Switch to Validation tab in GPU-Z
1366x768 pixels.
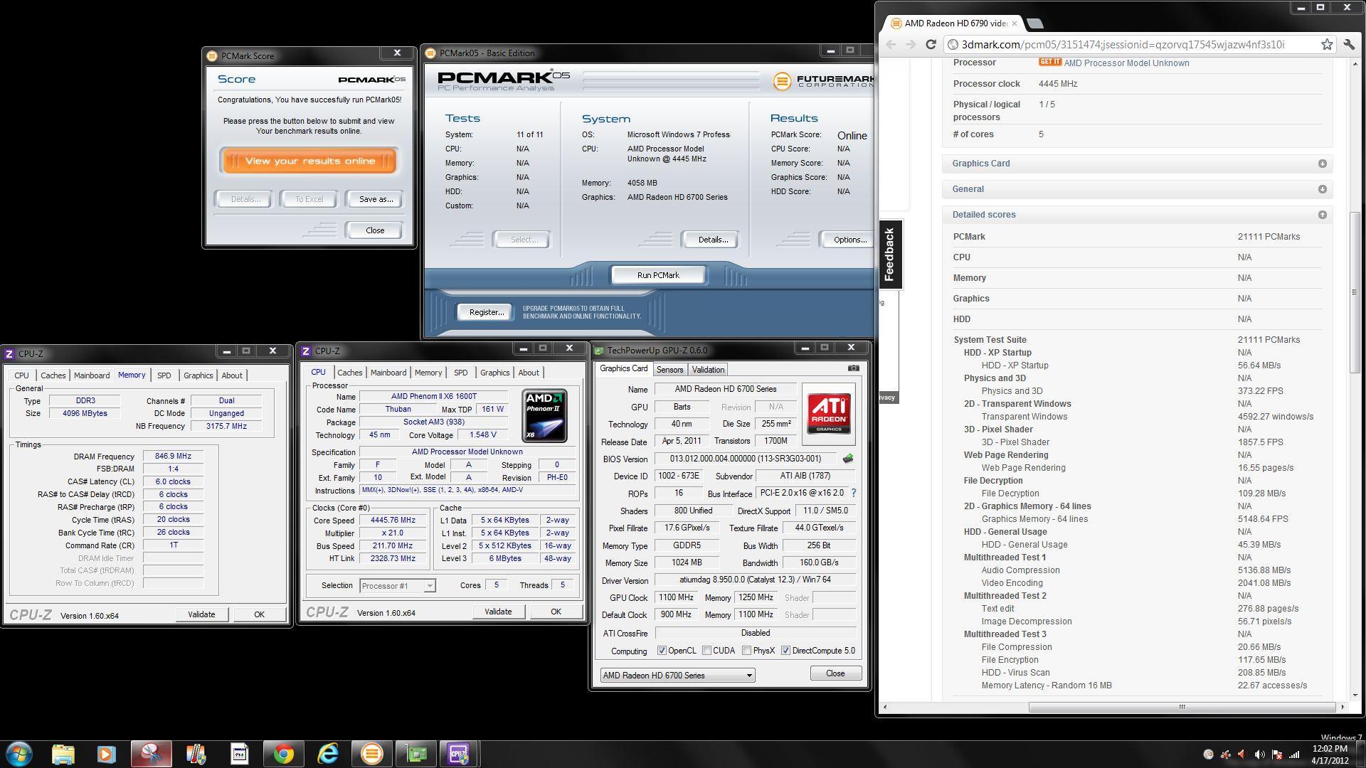(708, 370)
